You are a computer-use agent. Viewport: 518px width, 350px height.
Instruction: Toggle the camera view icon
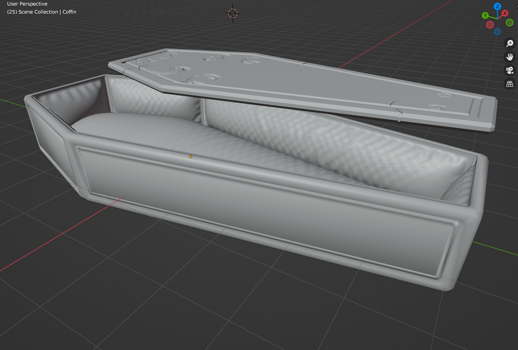[510, 70]
